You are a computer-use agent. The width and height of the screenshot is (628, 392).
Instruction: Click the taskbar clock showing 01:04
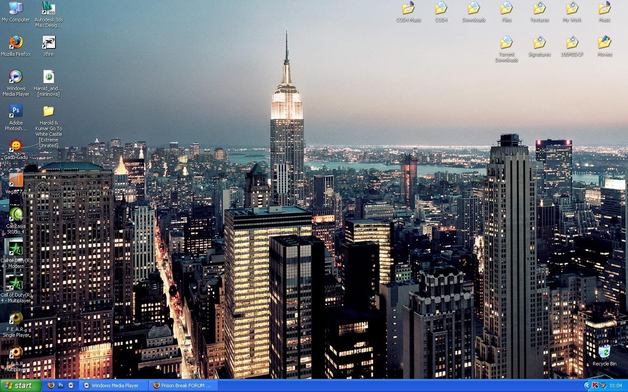click(x=616, y=385)
